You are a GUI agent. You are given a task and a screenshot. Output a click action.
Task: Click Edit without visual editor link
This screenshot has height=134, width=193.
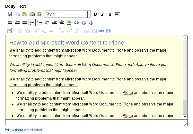tap(24, 130)
